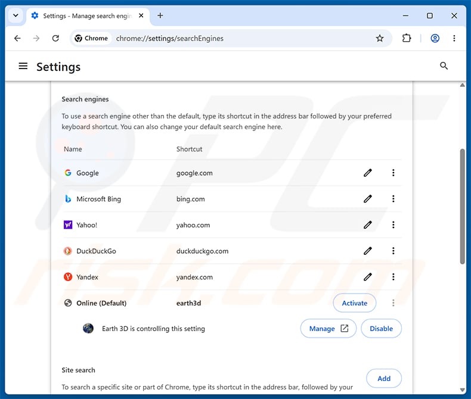Click the vertical scrollbar thumb
Viewport: 471px width, 399px height.
[462, 207]
